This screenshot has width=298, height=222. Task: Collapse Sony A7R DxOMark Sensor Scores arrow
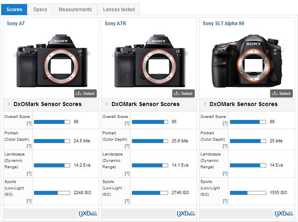[107, 104]
